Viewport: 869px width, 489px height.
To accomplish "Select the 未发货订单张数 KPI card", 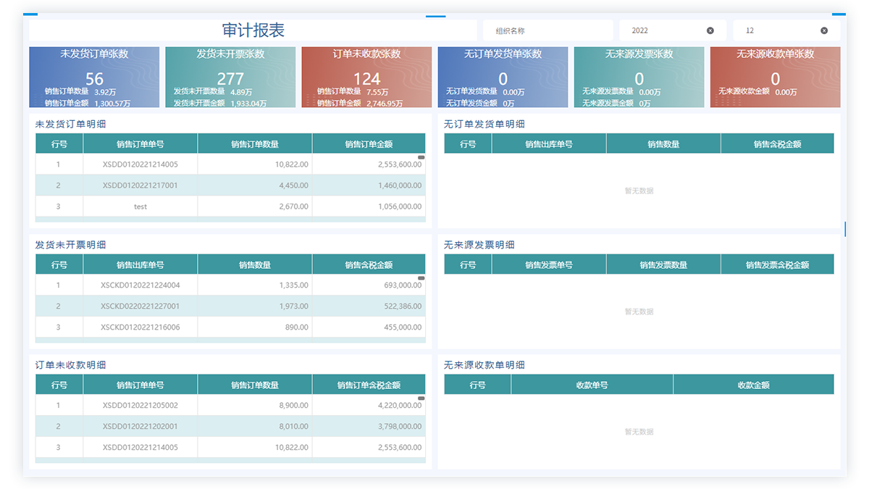I will [x=94, y=77].
